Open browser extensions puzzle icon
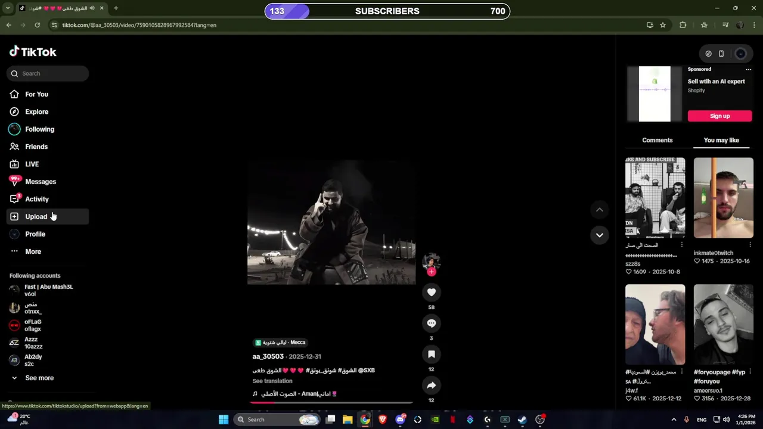Image resolution: width=763 pixels, height=429 pixels. (x=683, y=25)
